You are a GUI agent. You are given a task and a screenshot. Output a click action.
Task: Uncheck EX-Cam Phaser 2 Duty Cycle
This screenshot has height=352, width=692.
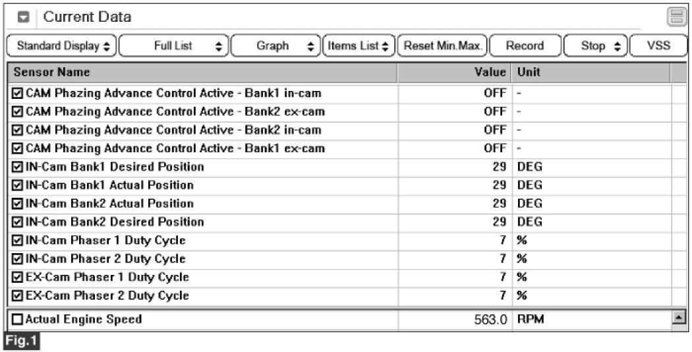(x=17, y=295)
